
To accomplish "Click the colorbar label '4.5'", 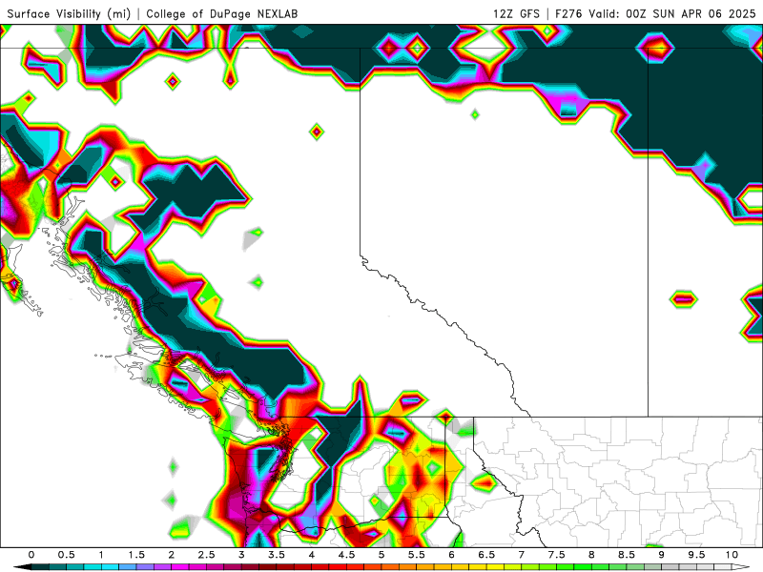I will point(346,555).
